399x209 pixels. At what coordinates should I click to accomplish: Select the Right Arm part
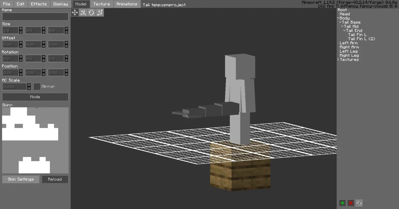pyautogui.click(x=349, y=47)
